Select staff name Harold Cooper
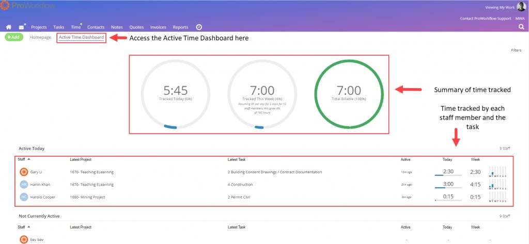The height and width of the screenshot is (244, 529). click(43, 197)
